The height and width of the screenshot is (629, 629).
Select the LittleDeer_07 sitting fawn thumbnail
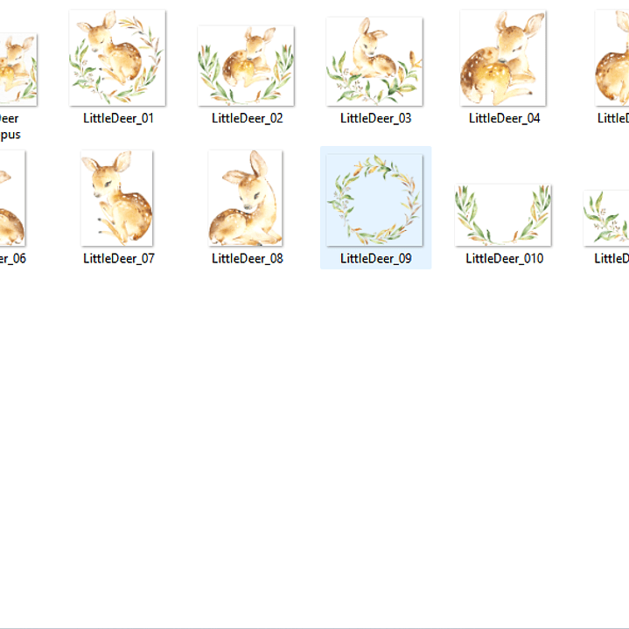point(117,198)
